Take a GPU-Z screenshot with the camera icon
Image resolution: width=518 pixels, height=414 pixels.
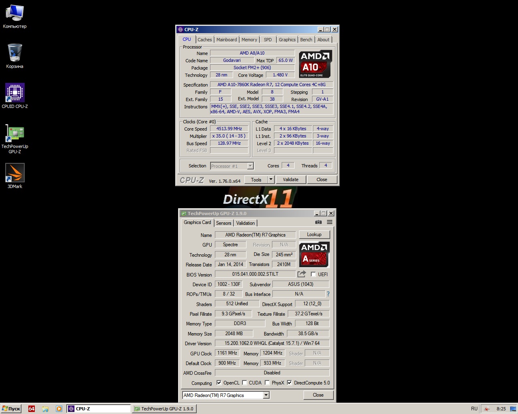pos(318,222)
